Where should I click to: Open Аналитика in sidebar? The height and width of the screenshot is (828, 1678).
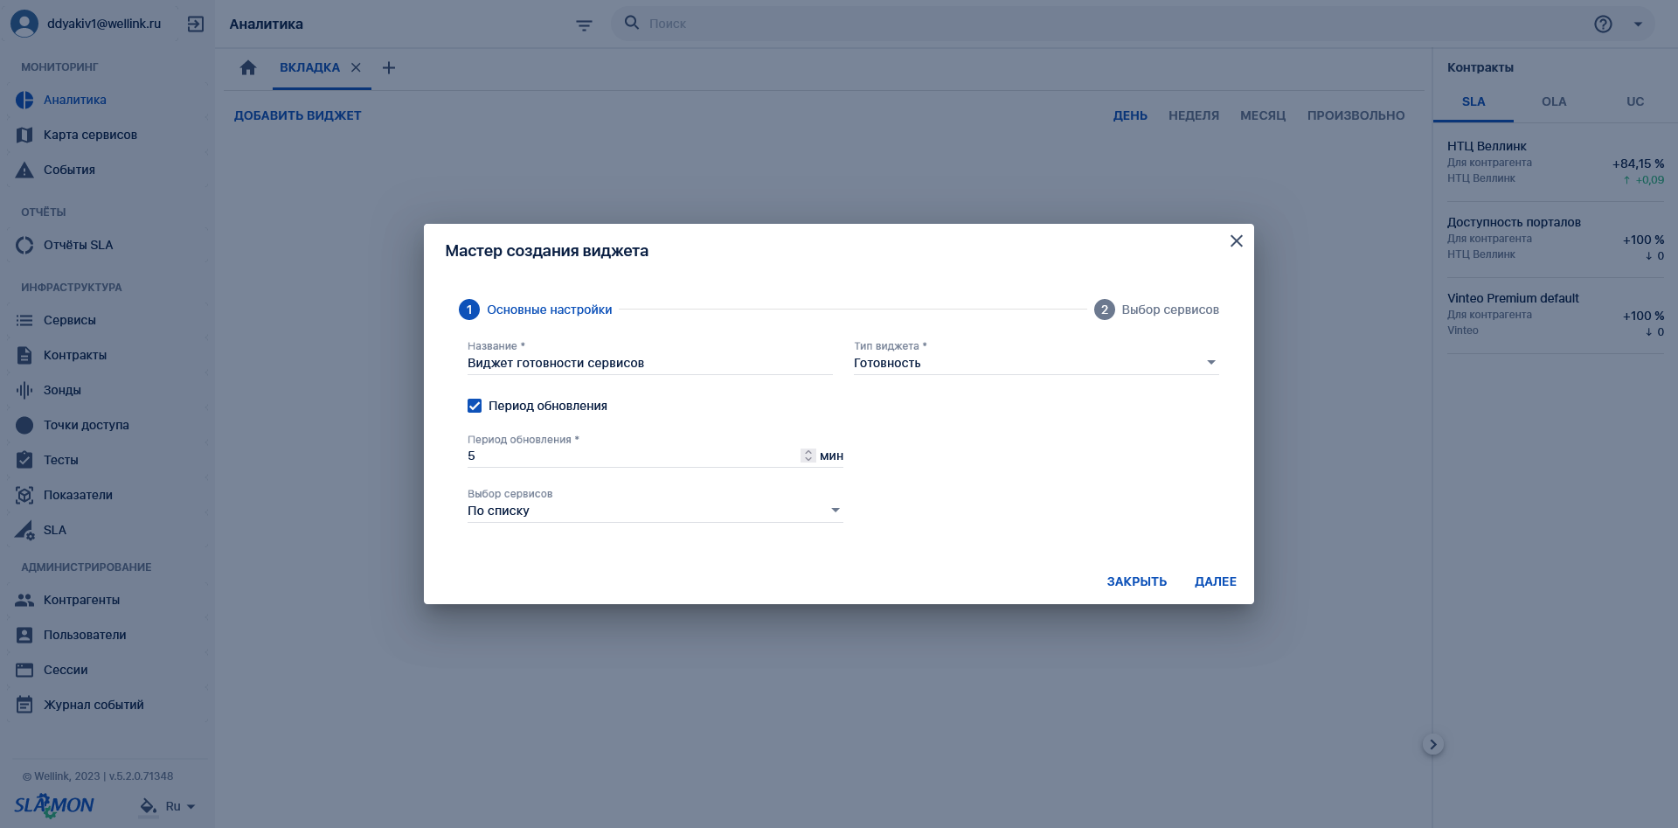75,100
